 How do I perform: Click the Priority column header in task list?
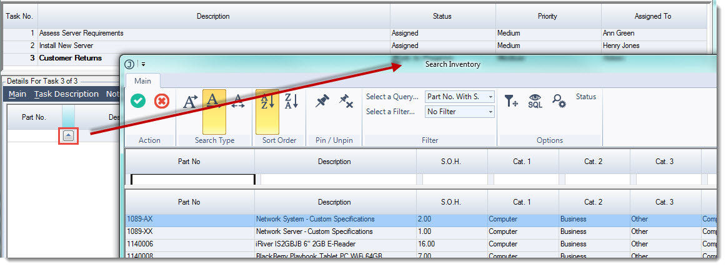click(x=548, y=16)
